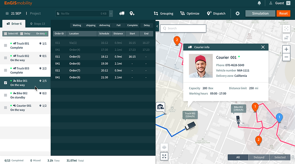Expand the Guest user menu
This screenshot has height=164, width=295.
[288, 3]
